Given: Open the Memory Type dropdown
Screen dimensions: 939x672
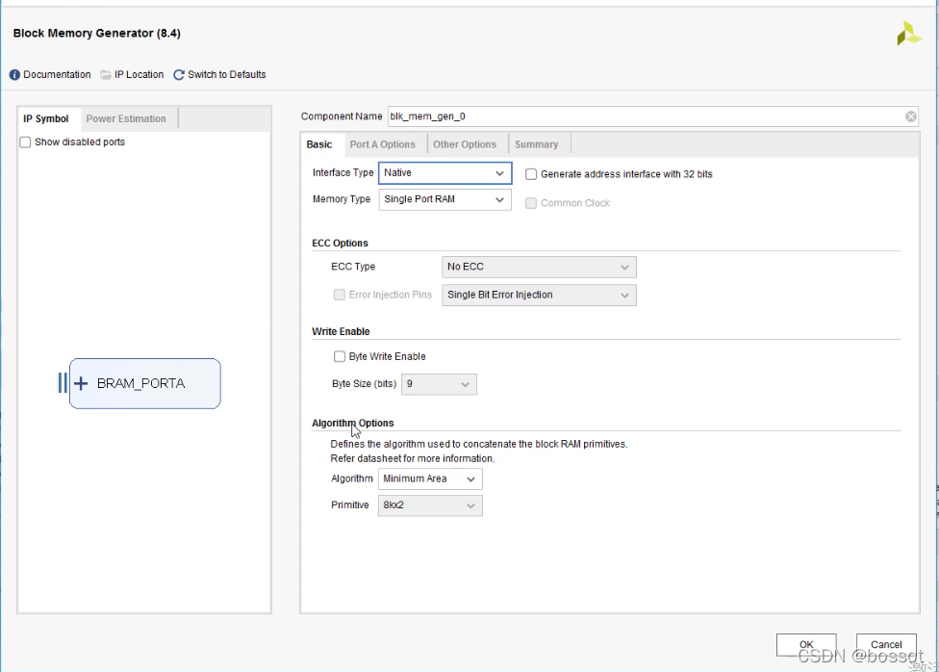Looking at the screenshot, I should [444, 199].
